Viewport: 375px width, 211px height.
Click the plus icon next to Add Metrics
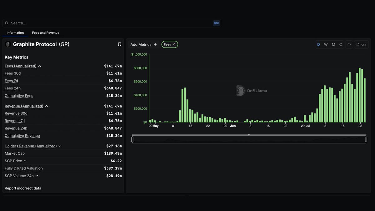click(x=155, y=44)
